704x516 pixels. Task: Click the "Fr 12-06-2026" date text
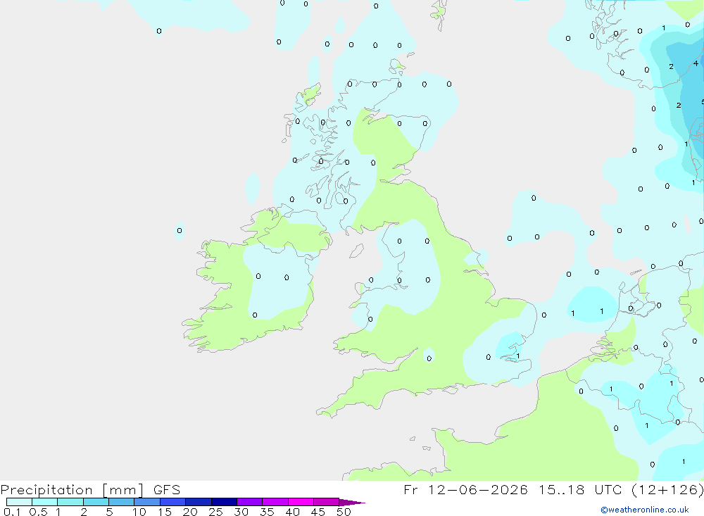(465, 489)
